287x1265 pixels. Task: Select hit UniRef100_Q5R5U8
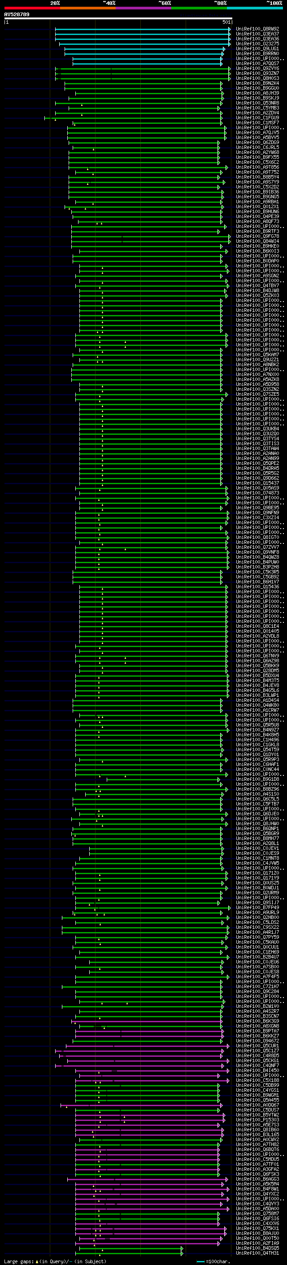(x=257, y=725)
